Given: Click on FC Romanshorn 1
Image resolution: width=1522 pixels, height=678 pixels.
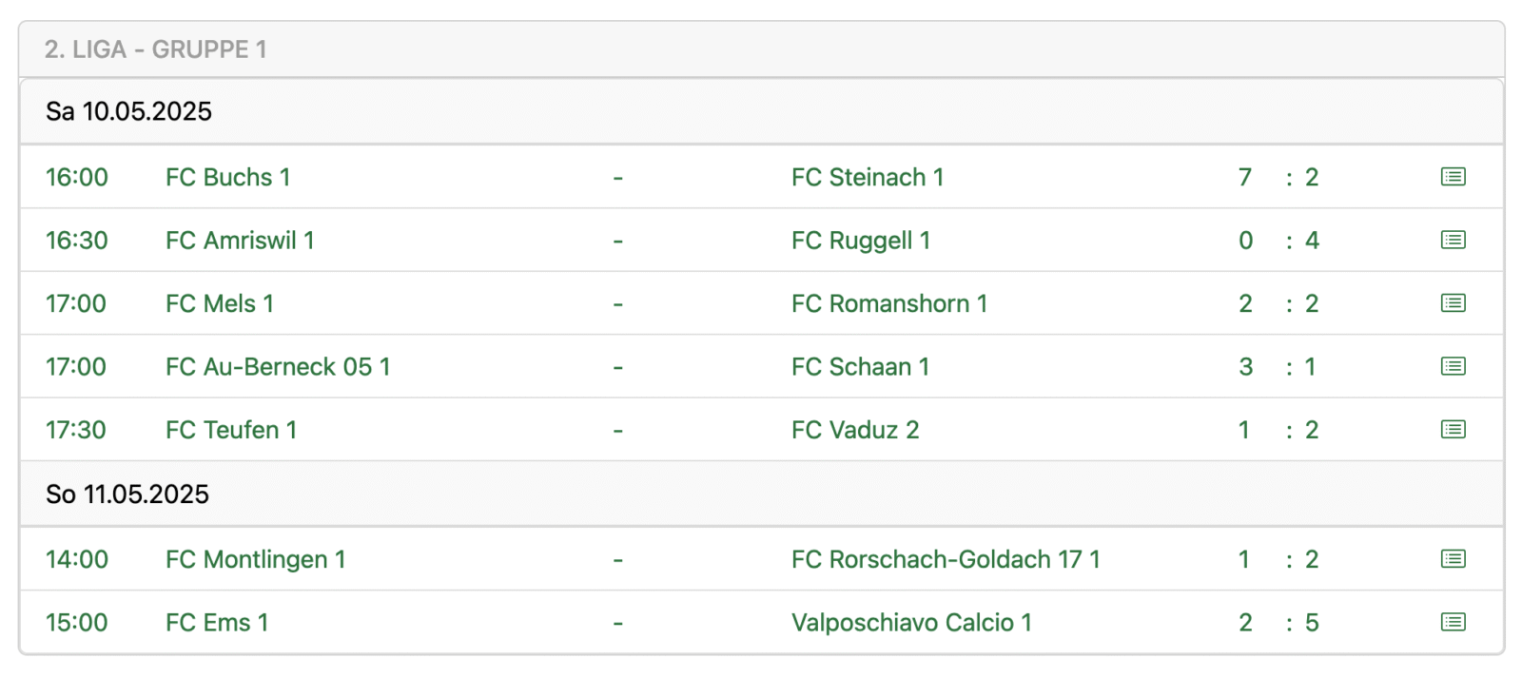Looking at the screenshot, I should tap(888, 303).
